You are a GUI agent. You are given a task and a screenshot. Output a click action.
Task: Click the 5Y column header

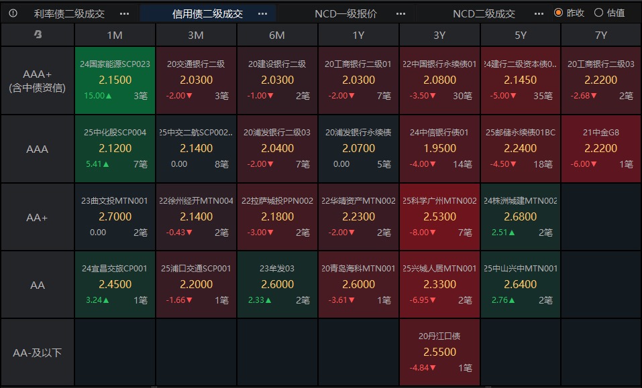coord(521,35)
